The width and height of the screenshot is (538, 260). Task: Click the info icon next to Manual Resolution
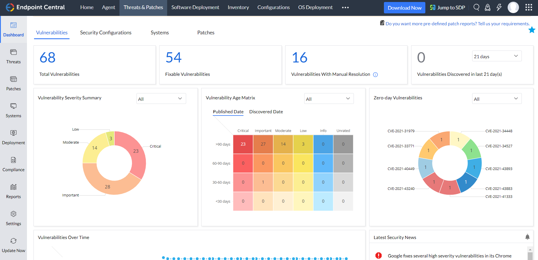tap(375, 74)
